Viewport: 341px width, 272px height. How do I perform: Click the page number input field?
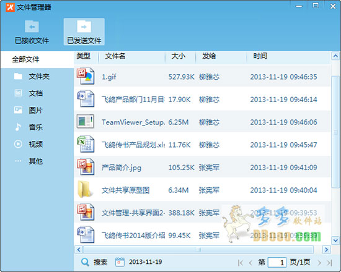click(277, 262)
